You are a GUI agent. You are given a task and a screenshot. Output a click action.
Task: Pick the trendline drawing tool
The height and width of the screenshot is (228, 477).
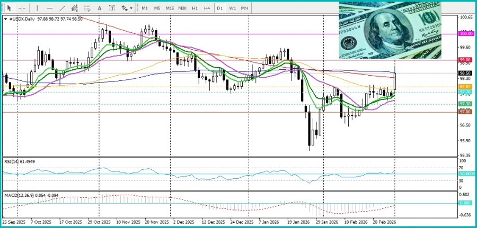click(x=62, y=8)
